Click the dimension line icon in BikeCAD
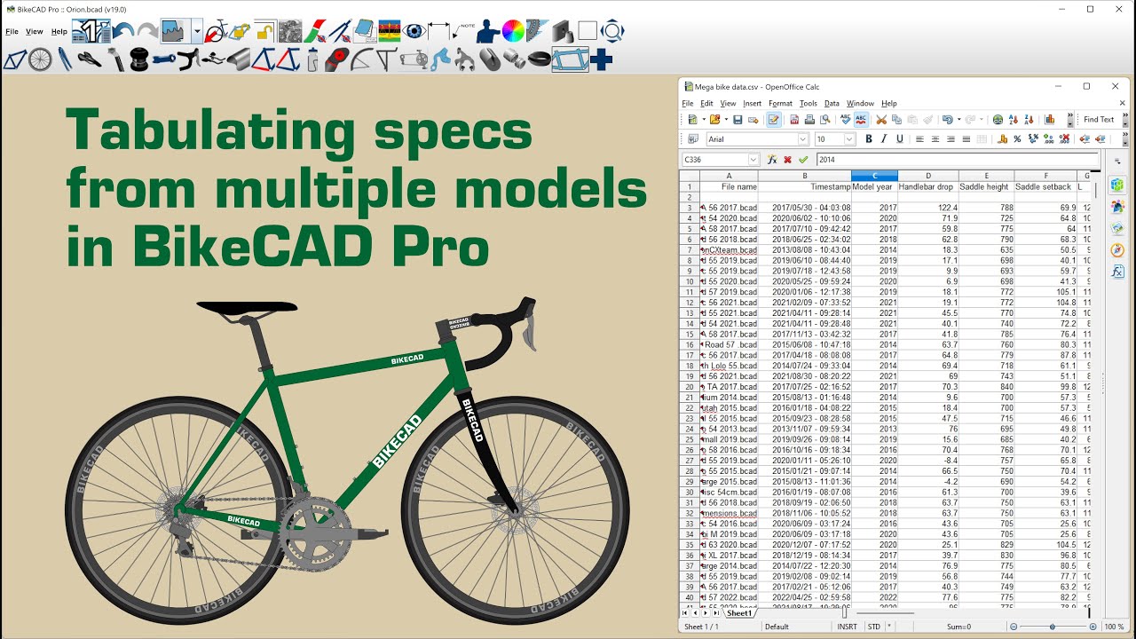1136x639 pixels. [438, 32]
